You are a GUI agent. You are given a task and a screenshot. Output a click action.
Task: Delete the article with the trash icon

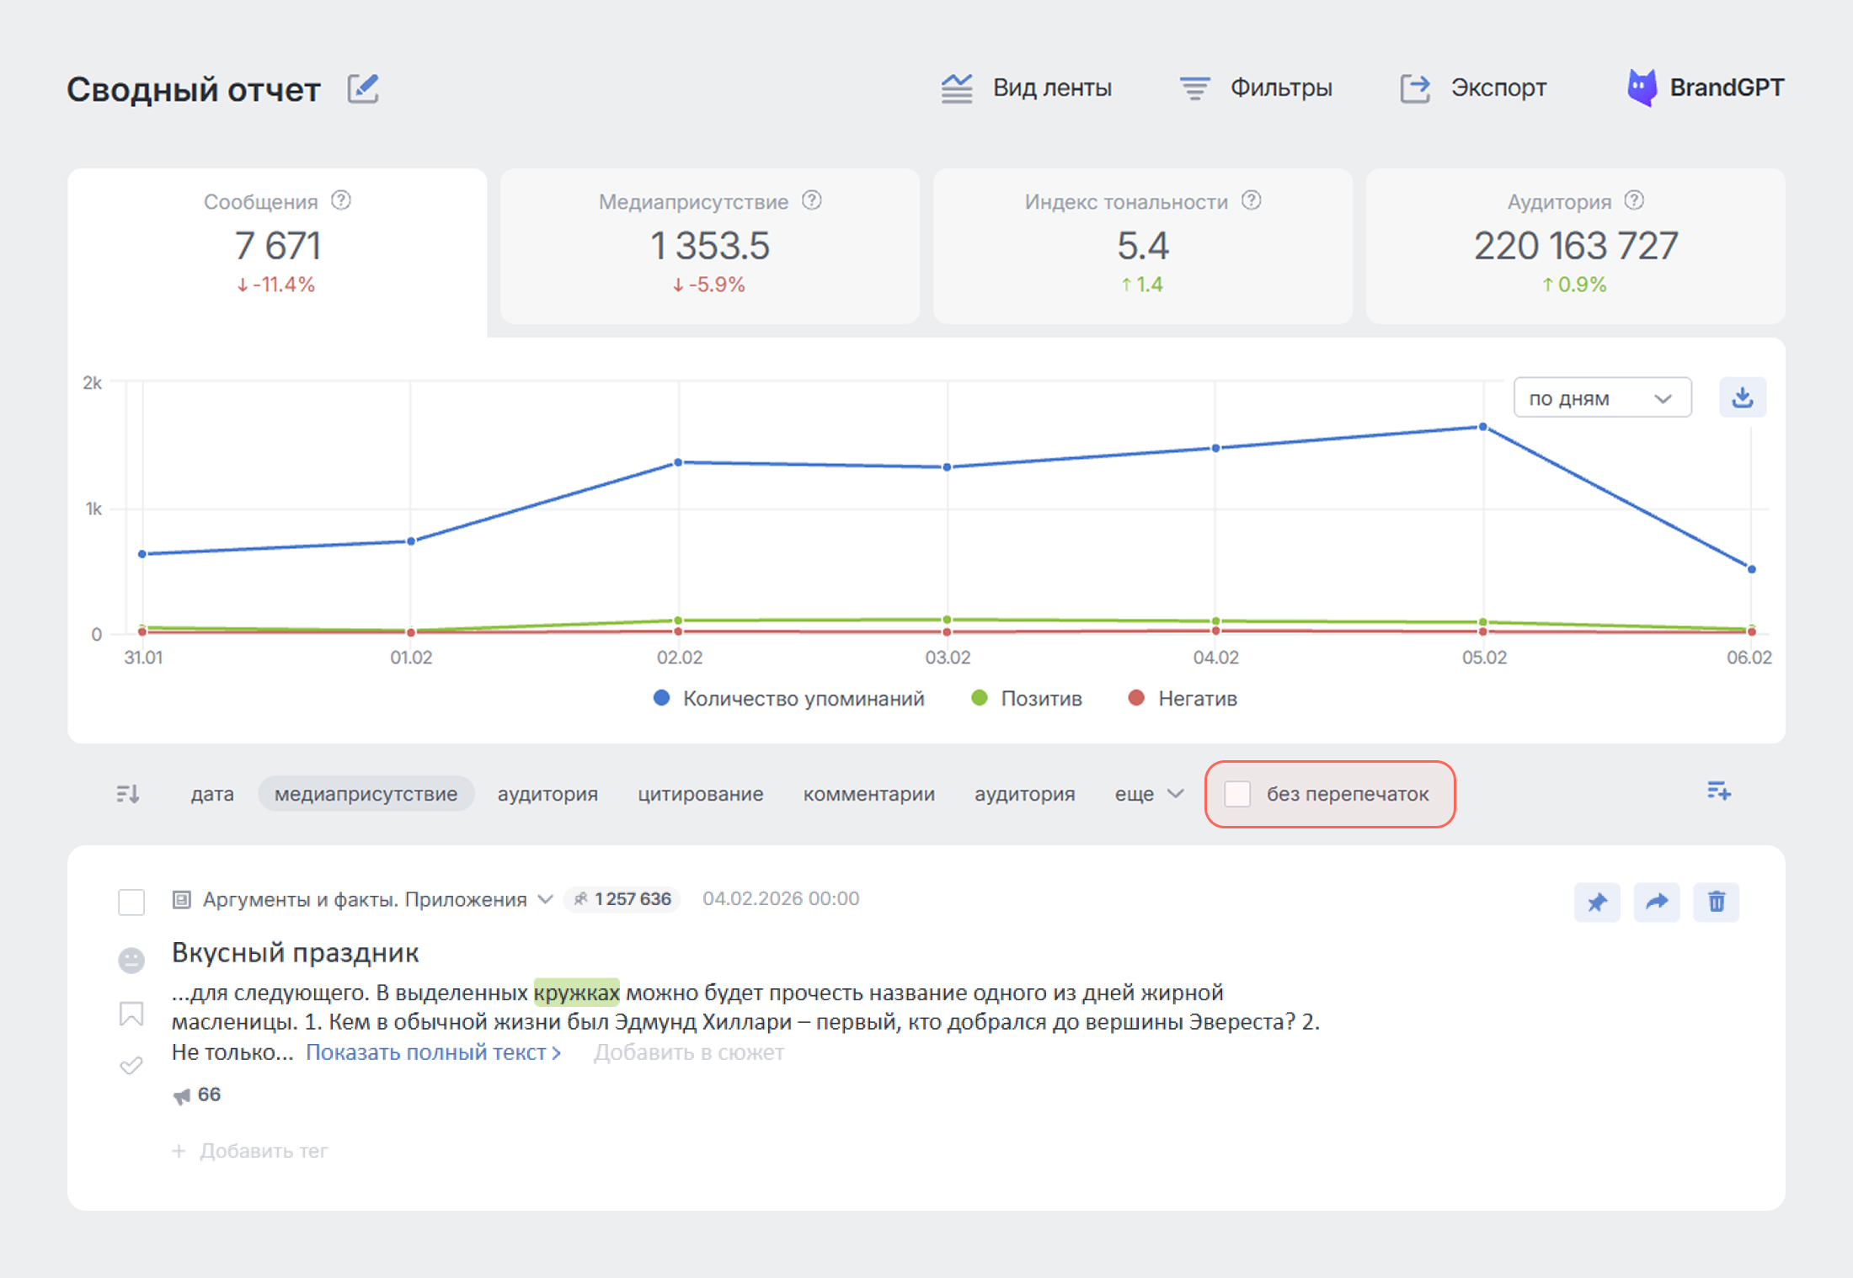(x=1716, y=903)
